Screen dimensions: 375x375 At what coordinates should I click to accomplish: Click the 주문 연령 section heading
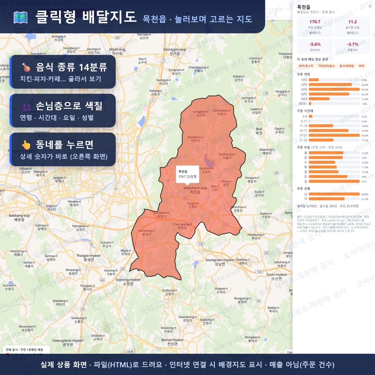pyautogui.click(x=303, y=74)
